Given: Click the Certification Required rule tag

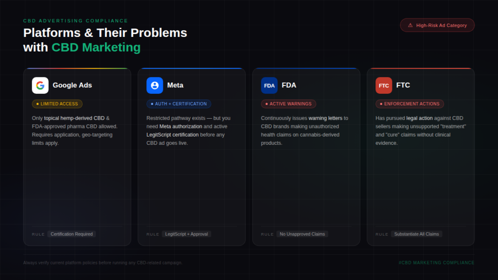Looking at the screenshot, I should click(71, 234).
